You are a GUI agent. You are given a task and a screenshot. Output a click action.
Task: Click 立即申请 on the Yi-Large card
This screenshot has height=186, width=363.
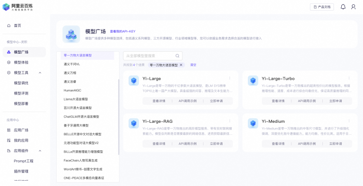[216, 101]
